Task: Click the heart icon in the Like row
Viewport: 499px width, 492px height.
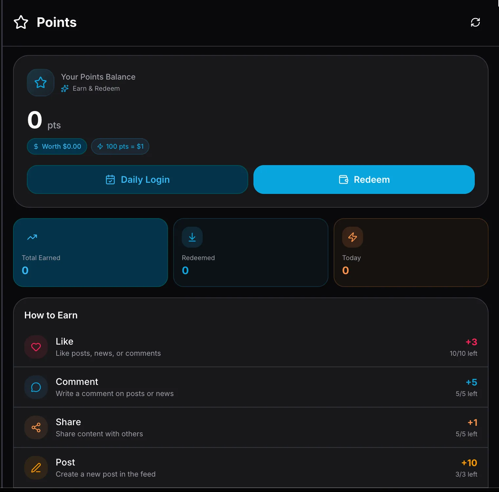Action: click(x=36, y=347)
